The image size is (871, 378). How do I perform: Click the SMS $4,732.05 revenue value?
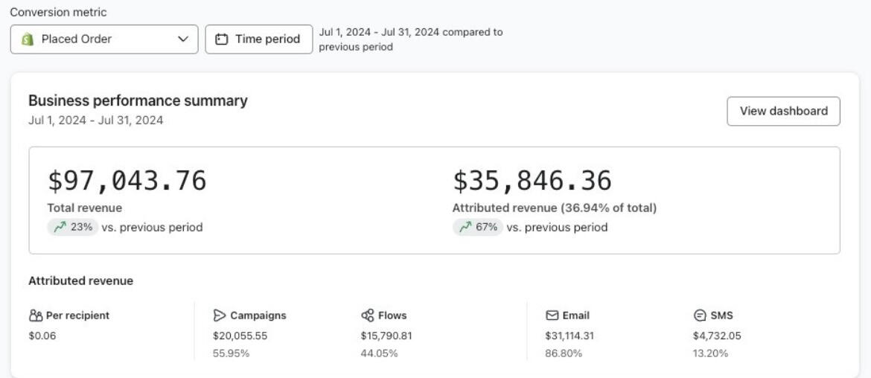point(716,336)
